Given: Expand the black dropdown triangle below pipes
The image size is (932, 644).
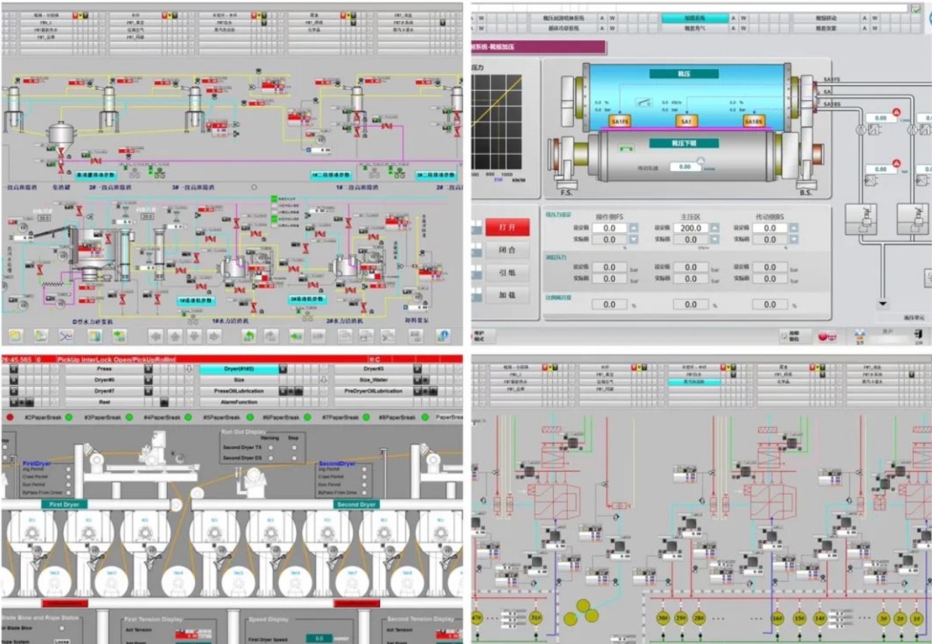Looking at the screenshot, I should tap(882, 304).
